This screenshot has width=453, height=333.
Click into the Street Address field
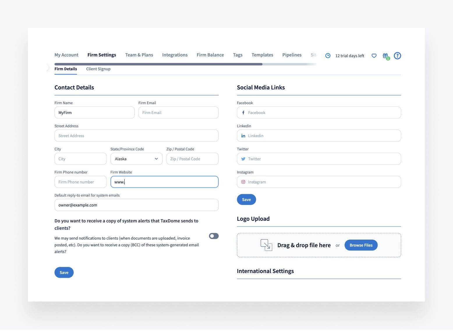pyautogui.click(x=136, y=136)
